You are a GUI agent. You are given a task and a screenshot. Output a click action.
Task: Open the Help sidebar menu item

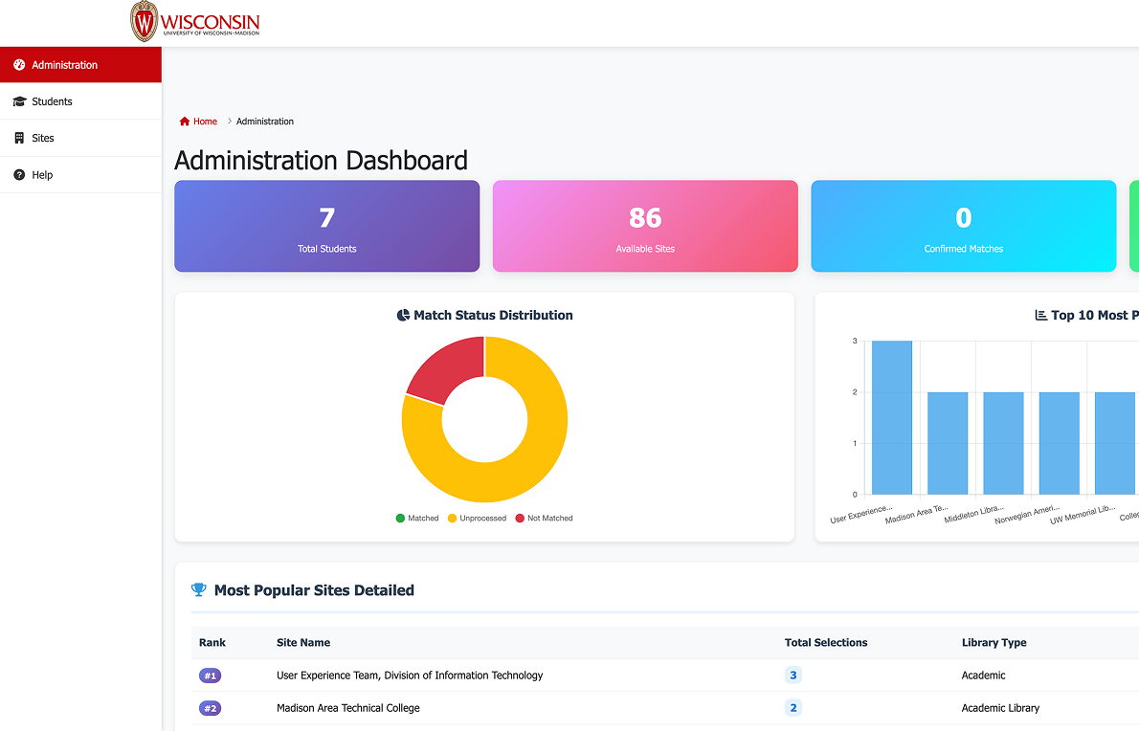tap(80, 175)
